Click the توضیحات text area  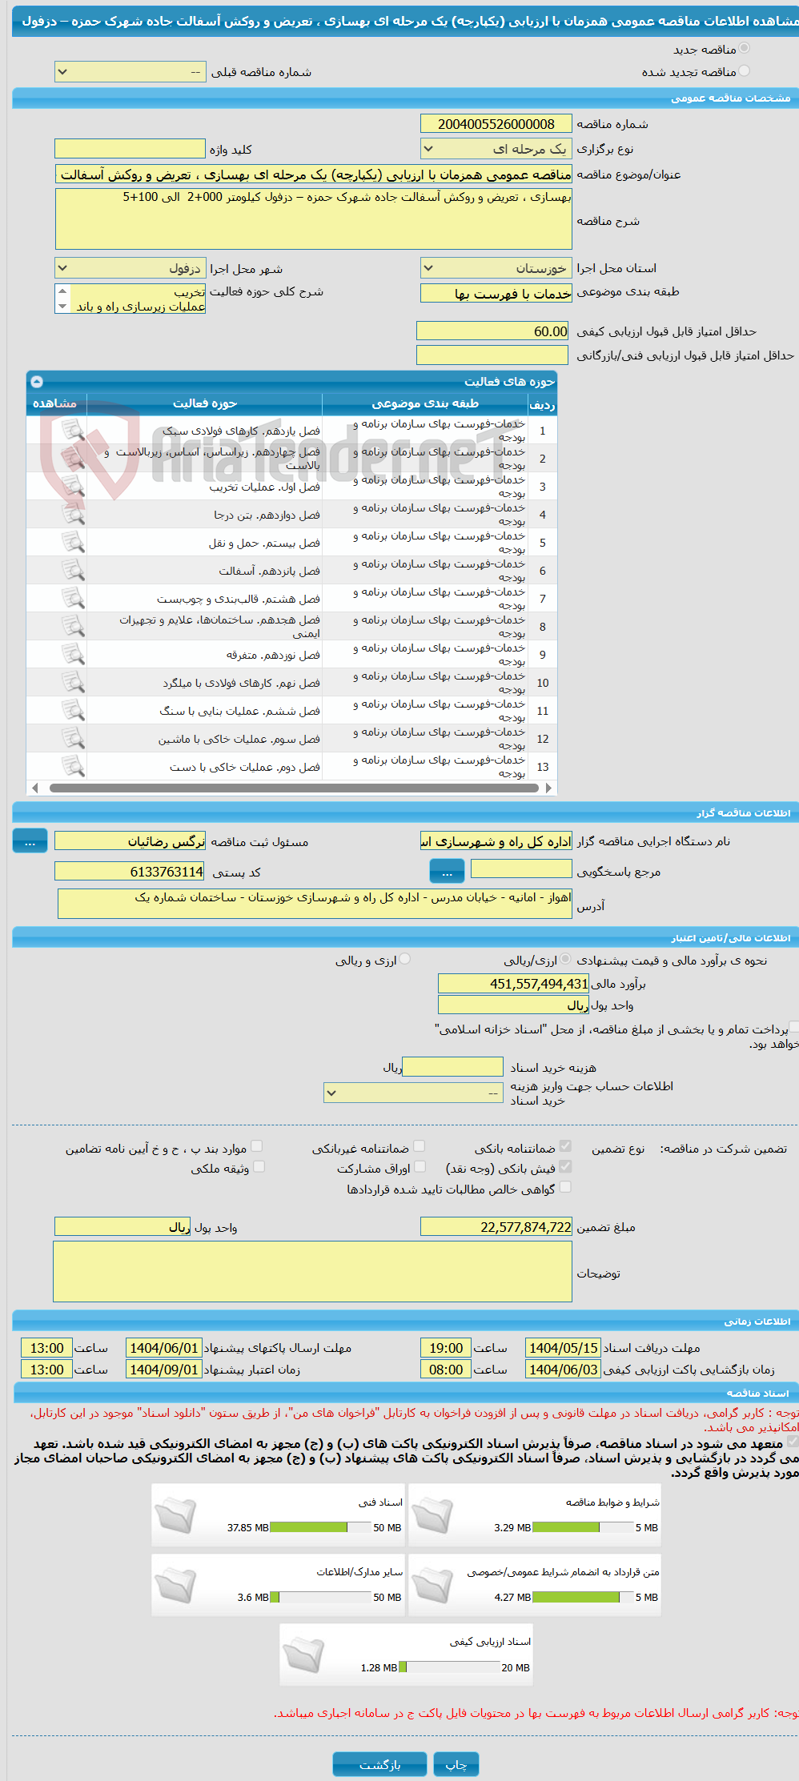(312, 1271)
